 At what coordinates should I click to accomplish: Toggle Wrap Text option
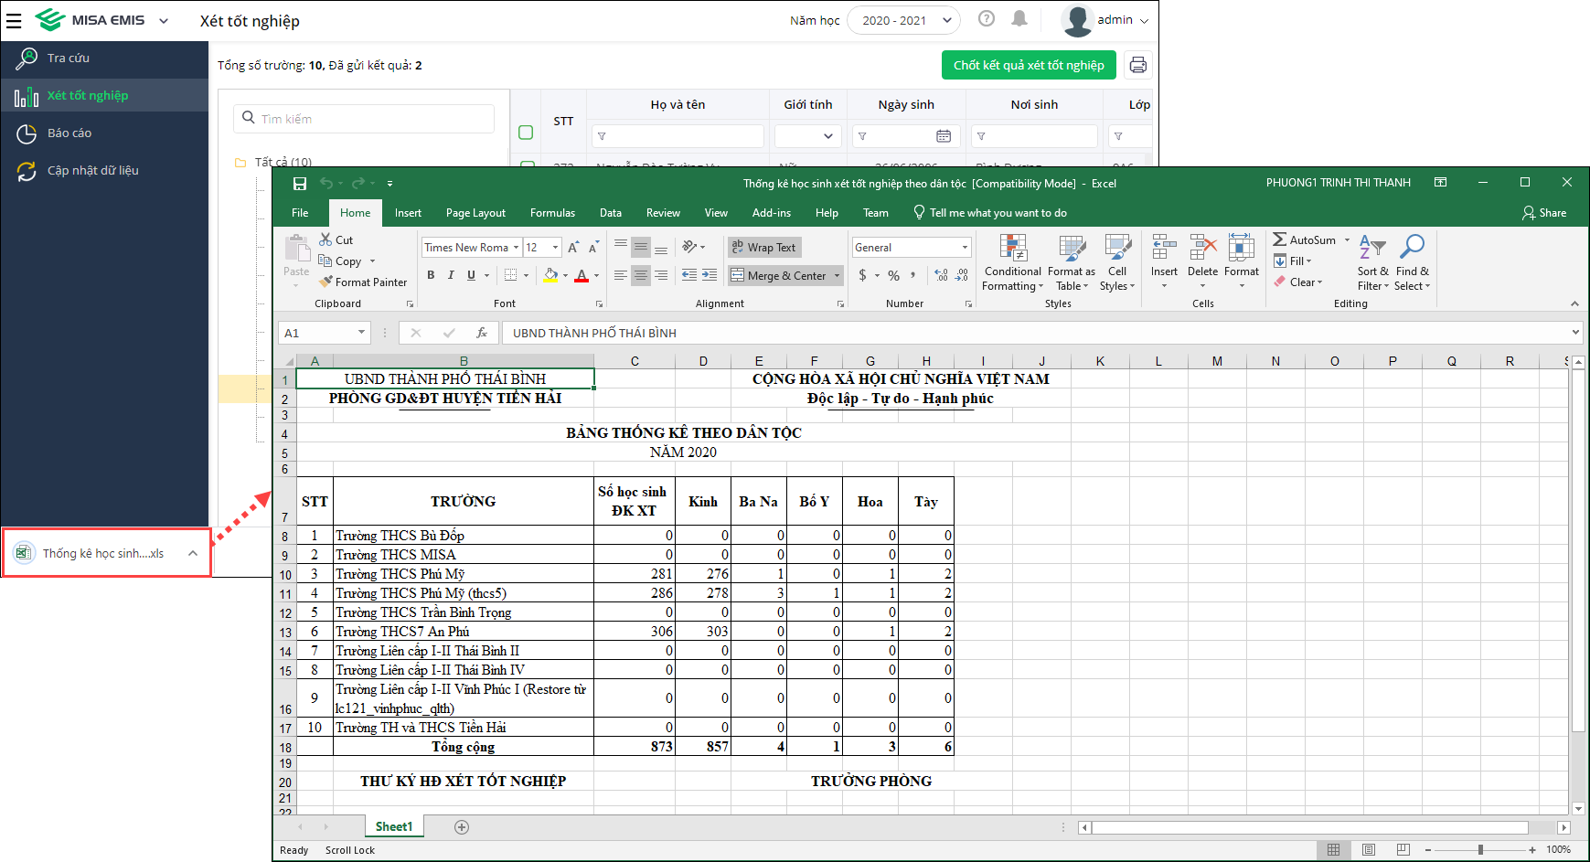[x=763, y=248]
